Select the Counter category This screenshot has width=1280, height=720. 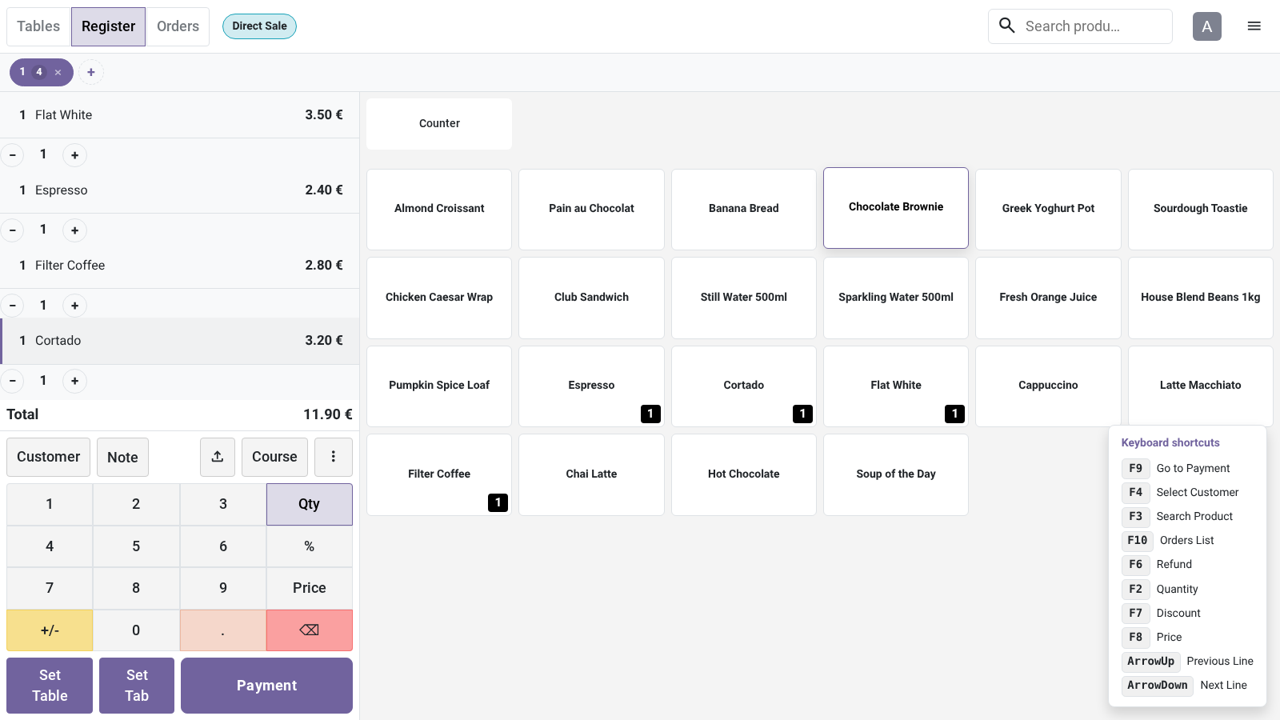pos(439,123)
